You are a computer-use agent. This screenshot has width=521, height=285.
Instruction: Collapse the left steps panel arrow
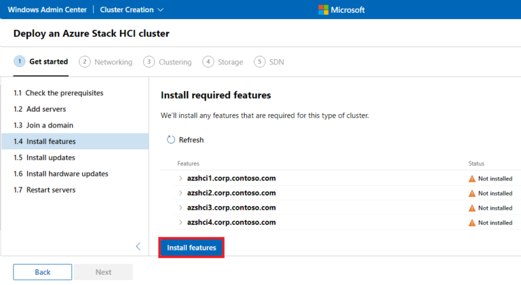138,246
